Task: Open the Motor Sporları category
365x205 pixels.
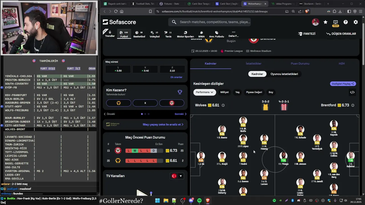Action: [x=185, y=34]
